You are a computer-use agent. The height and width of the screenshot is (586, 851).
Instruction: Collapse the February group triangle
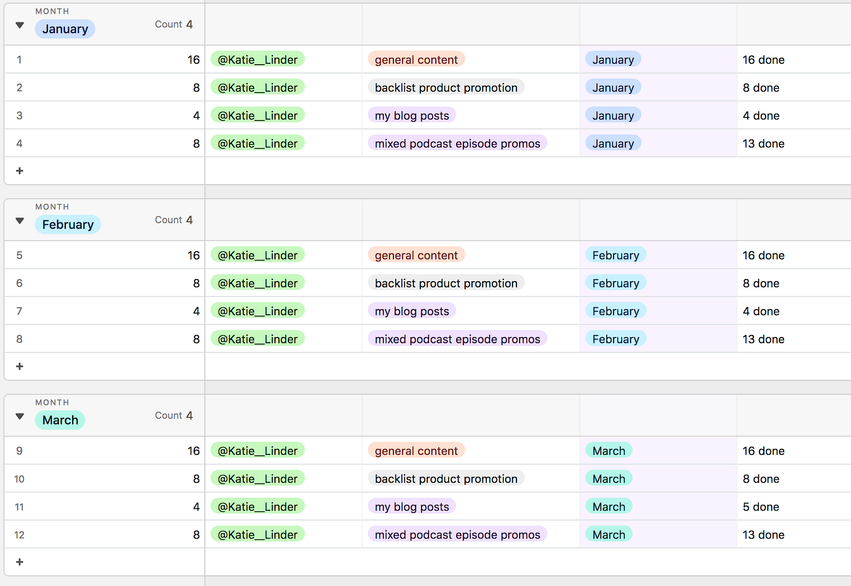pos(20,221)
